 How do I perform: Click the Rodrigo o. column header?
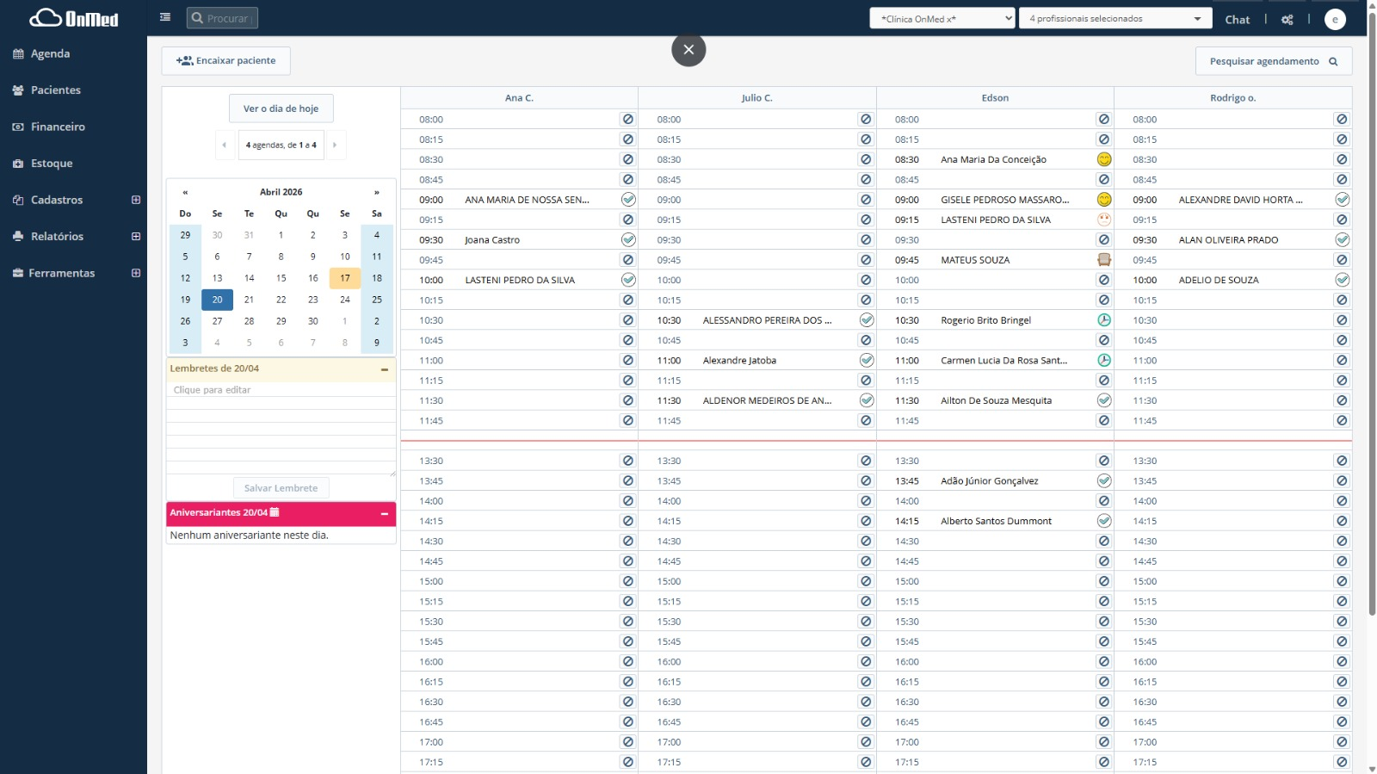click(1232, 98)
